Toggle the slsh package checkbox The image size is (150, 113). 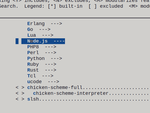coord(20,99)
